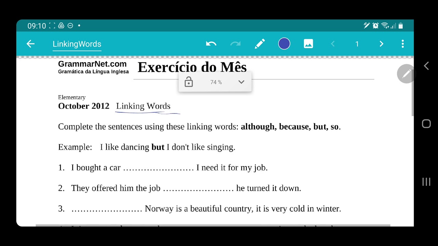Grab the vertical scrollbar at right edge
The image size is (438, 246).
[413, 93]
